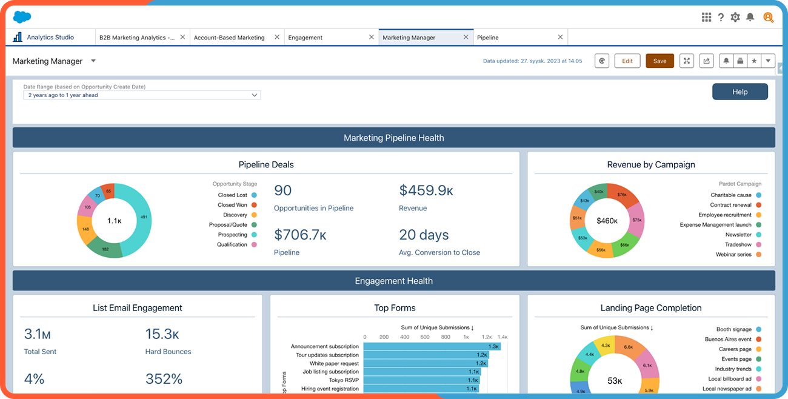
Task: Enter fullscreen presentation mode
Action: [686, 61]
